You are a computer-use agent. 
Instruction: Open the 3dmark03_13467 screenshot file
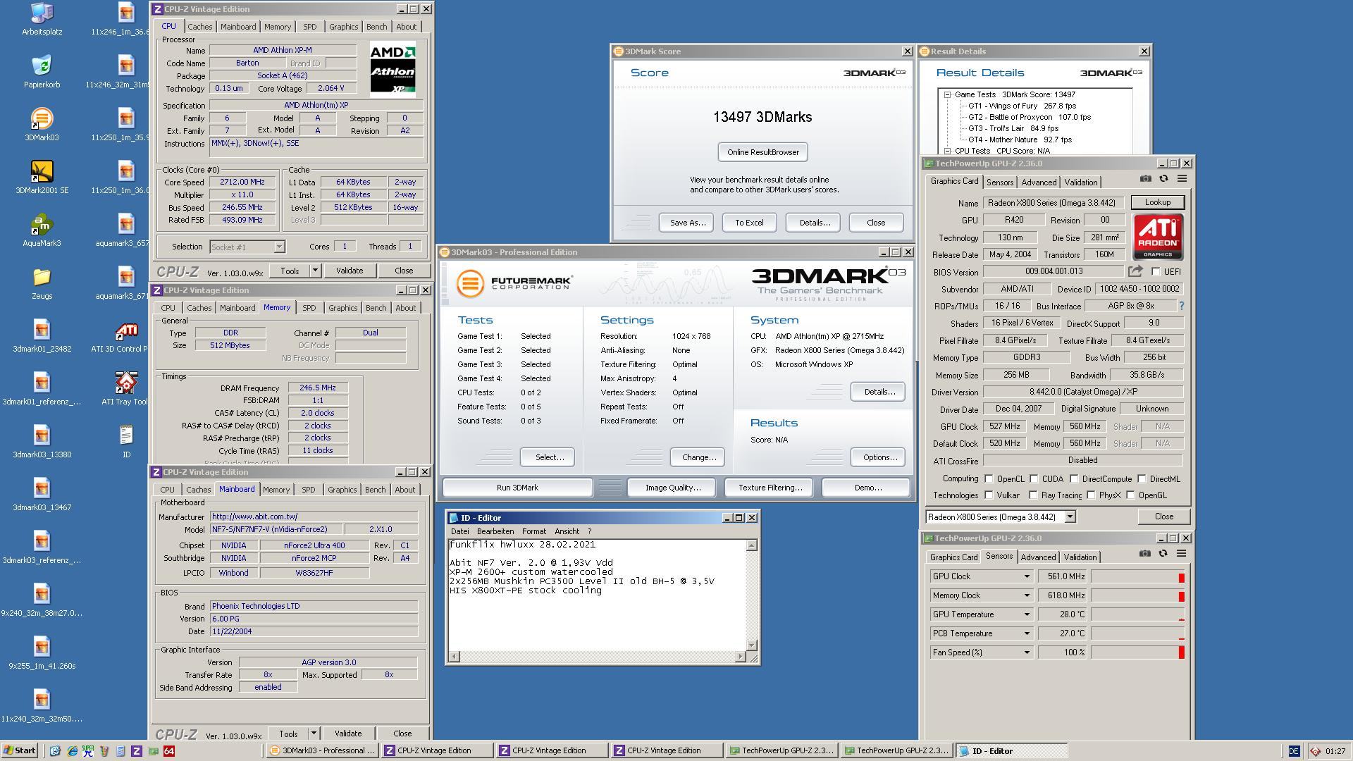click(x=42, y=495)
